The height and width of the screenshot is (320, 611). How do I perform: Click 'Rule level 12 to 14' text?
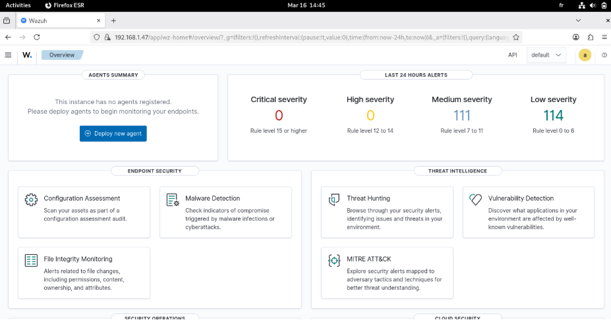tap(370, 131)
